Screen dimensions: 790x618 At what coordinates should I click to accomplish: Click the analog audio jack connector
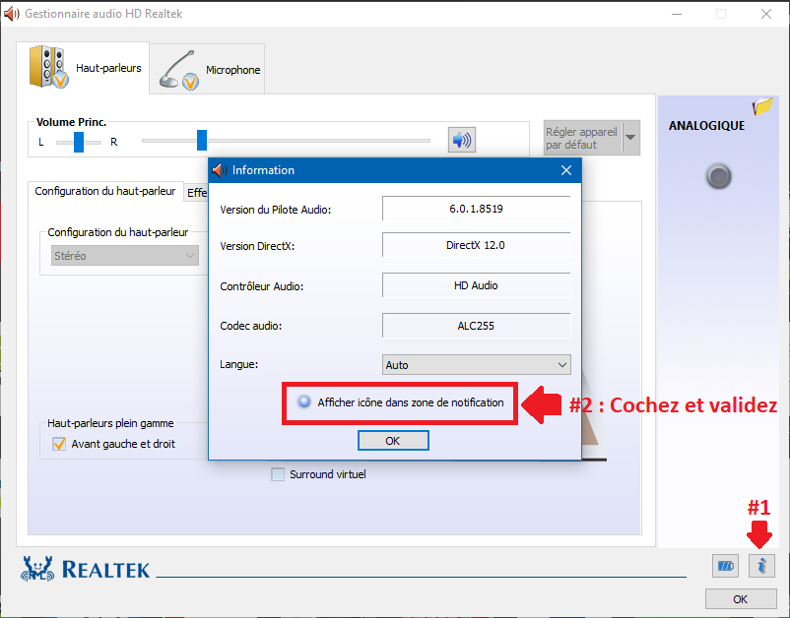[718, 176]
